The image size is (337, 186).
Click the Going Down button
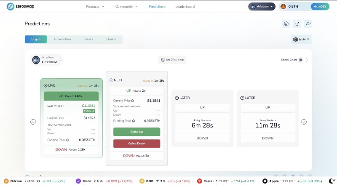pos(136,143)
